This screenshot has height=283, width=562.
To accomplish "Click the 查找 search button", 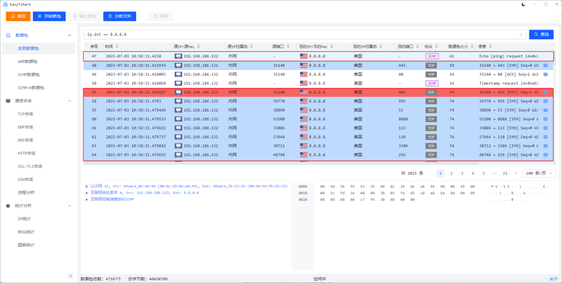I will (541, 34).
